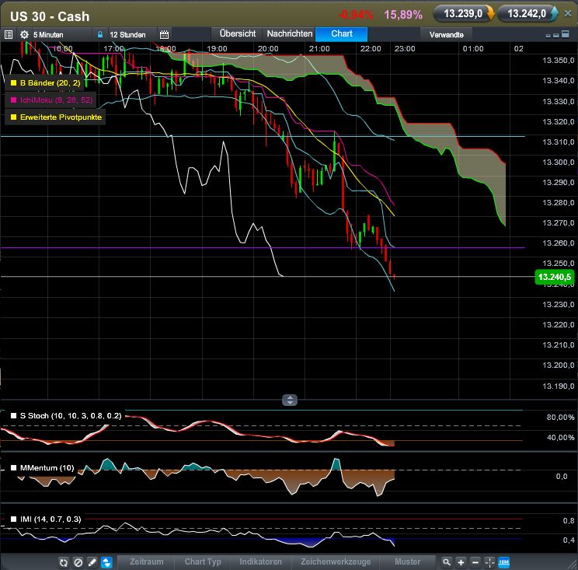The width and height of the screenshot is (578, 570).
Task: Click the magnifier zoom icon
Action: (447, 562)
